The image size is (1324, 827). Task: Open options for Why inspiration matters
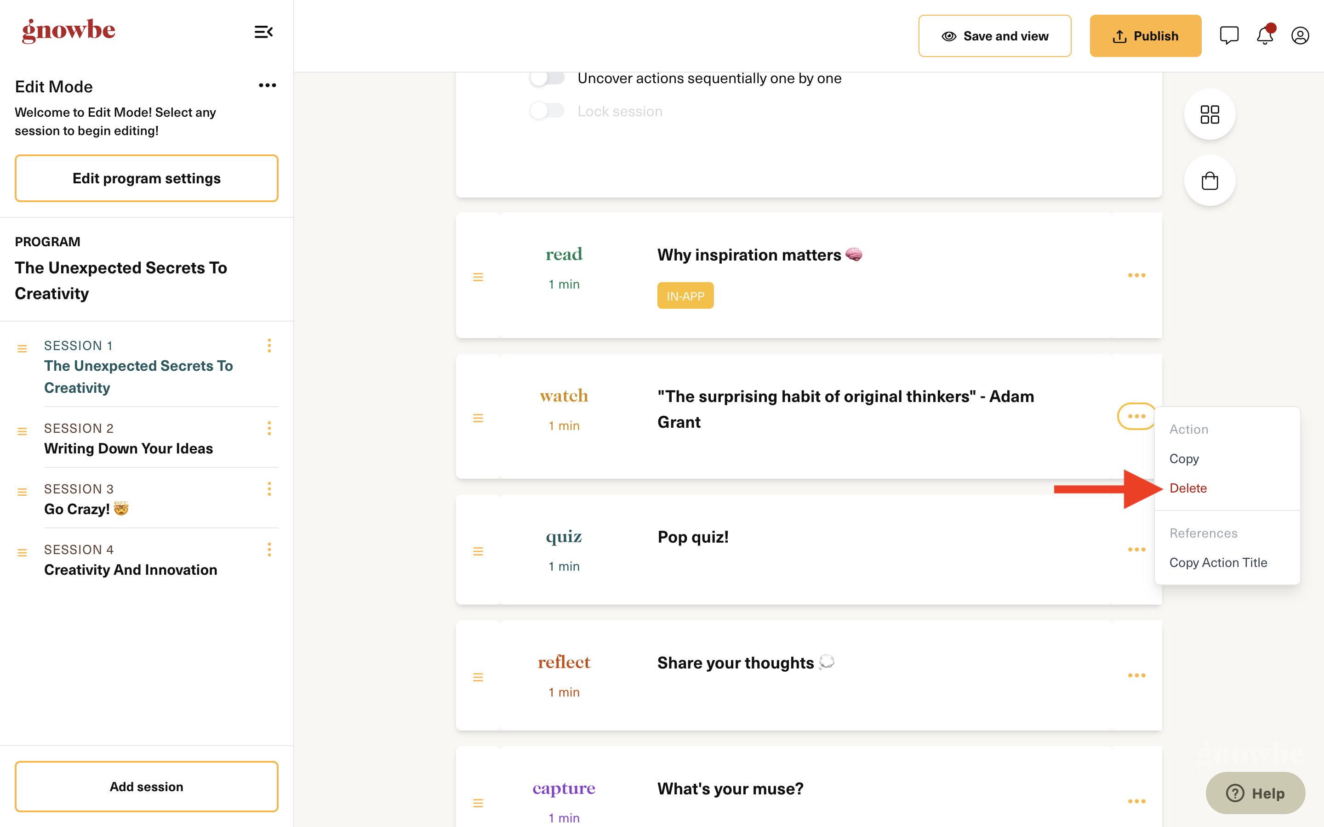1136,275
